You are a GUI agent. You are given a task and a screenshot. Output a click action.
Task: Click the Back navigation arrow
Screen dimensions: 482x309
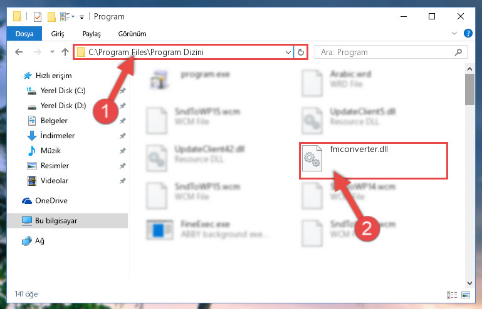point(19,52)
